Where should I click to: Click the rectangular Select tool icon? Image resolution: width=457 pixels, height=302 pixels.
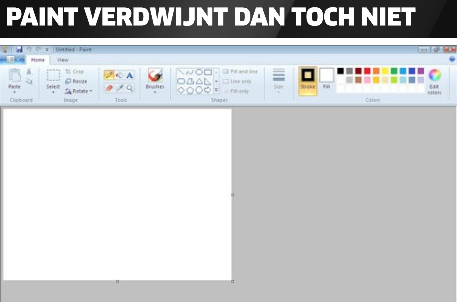[x=53, y=75]
